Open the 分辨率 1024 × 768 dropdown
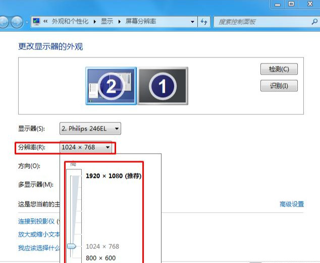 tap(86, 147)
